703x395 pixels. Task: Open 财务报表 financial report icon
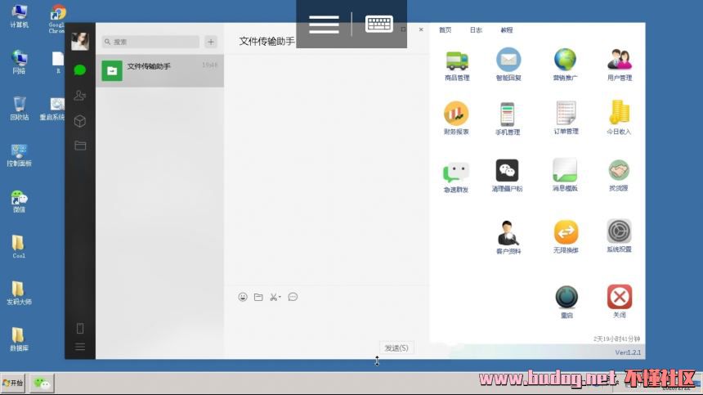[456, 114]
